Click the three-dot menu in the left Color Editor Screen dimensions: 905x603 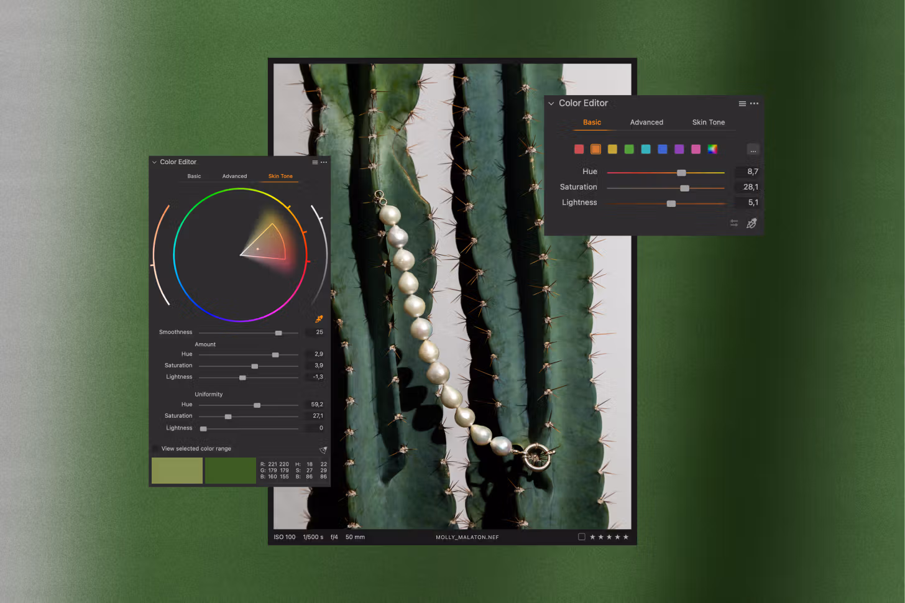[x=324, y=162]
